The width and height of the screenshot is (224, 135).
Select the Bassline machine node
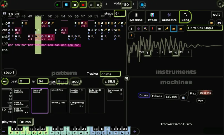206,93
